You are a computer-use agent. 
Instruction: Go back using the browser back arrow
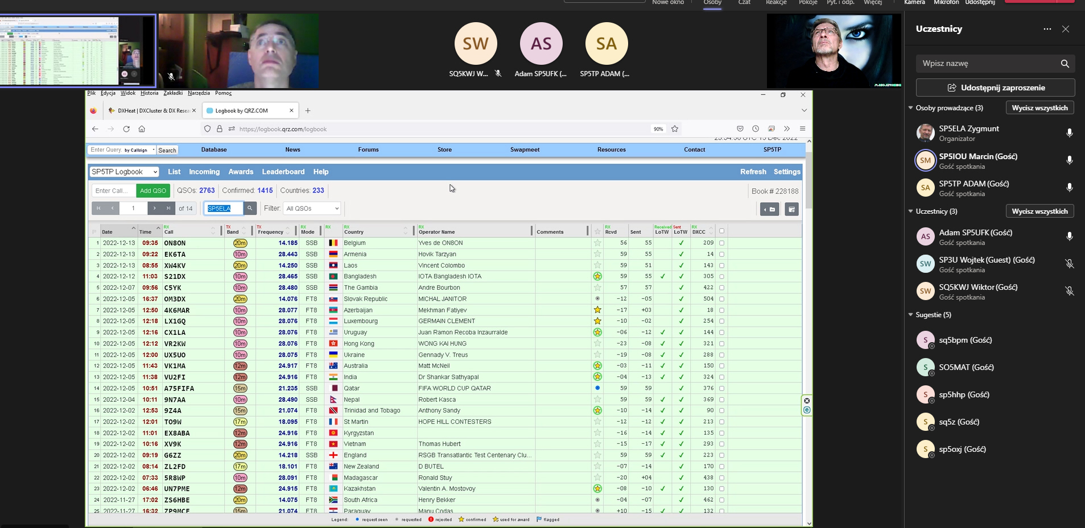pyautogui.click(x=95, y=129)
